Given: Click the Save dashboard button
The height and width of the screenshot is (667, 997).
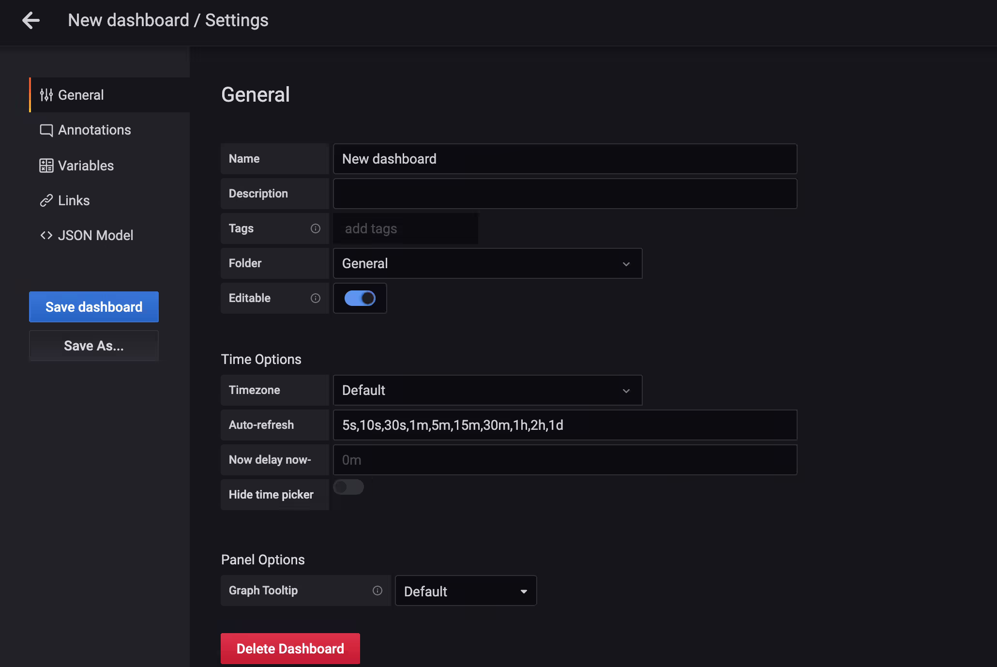Looking at the screenshot, I should click(x=94, y=307).
